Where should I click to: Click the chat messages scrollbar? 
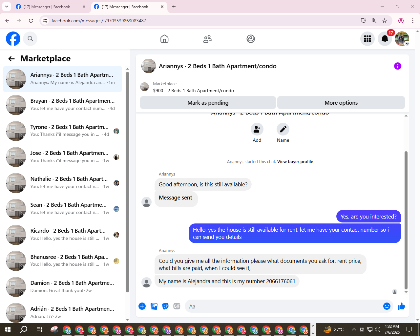pyautogui.click(x=406, y=220)
